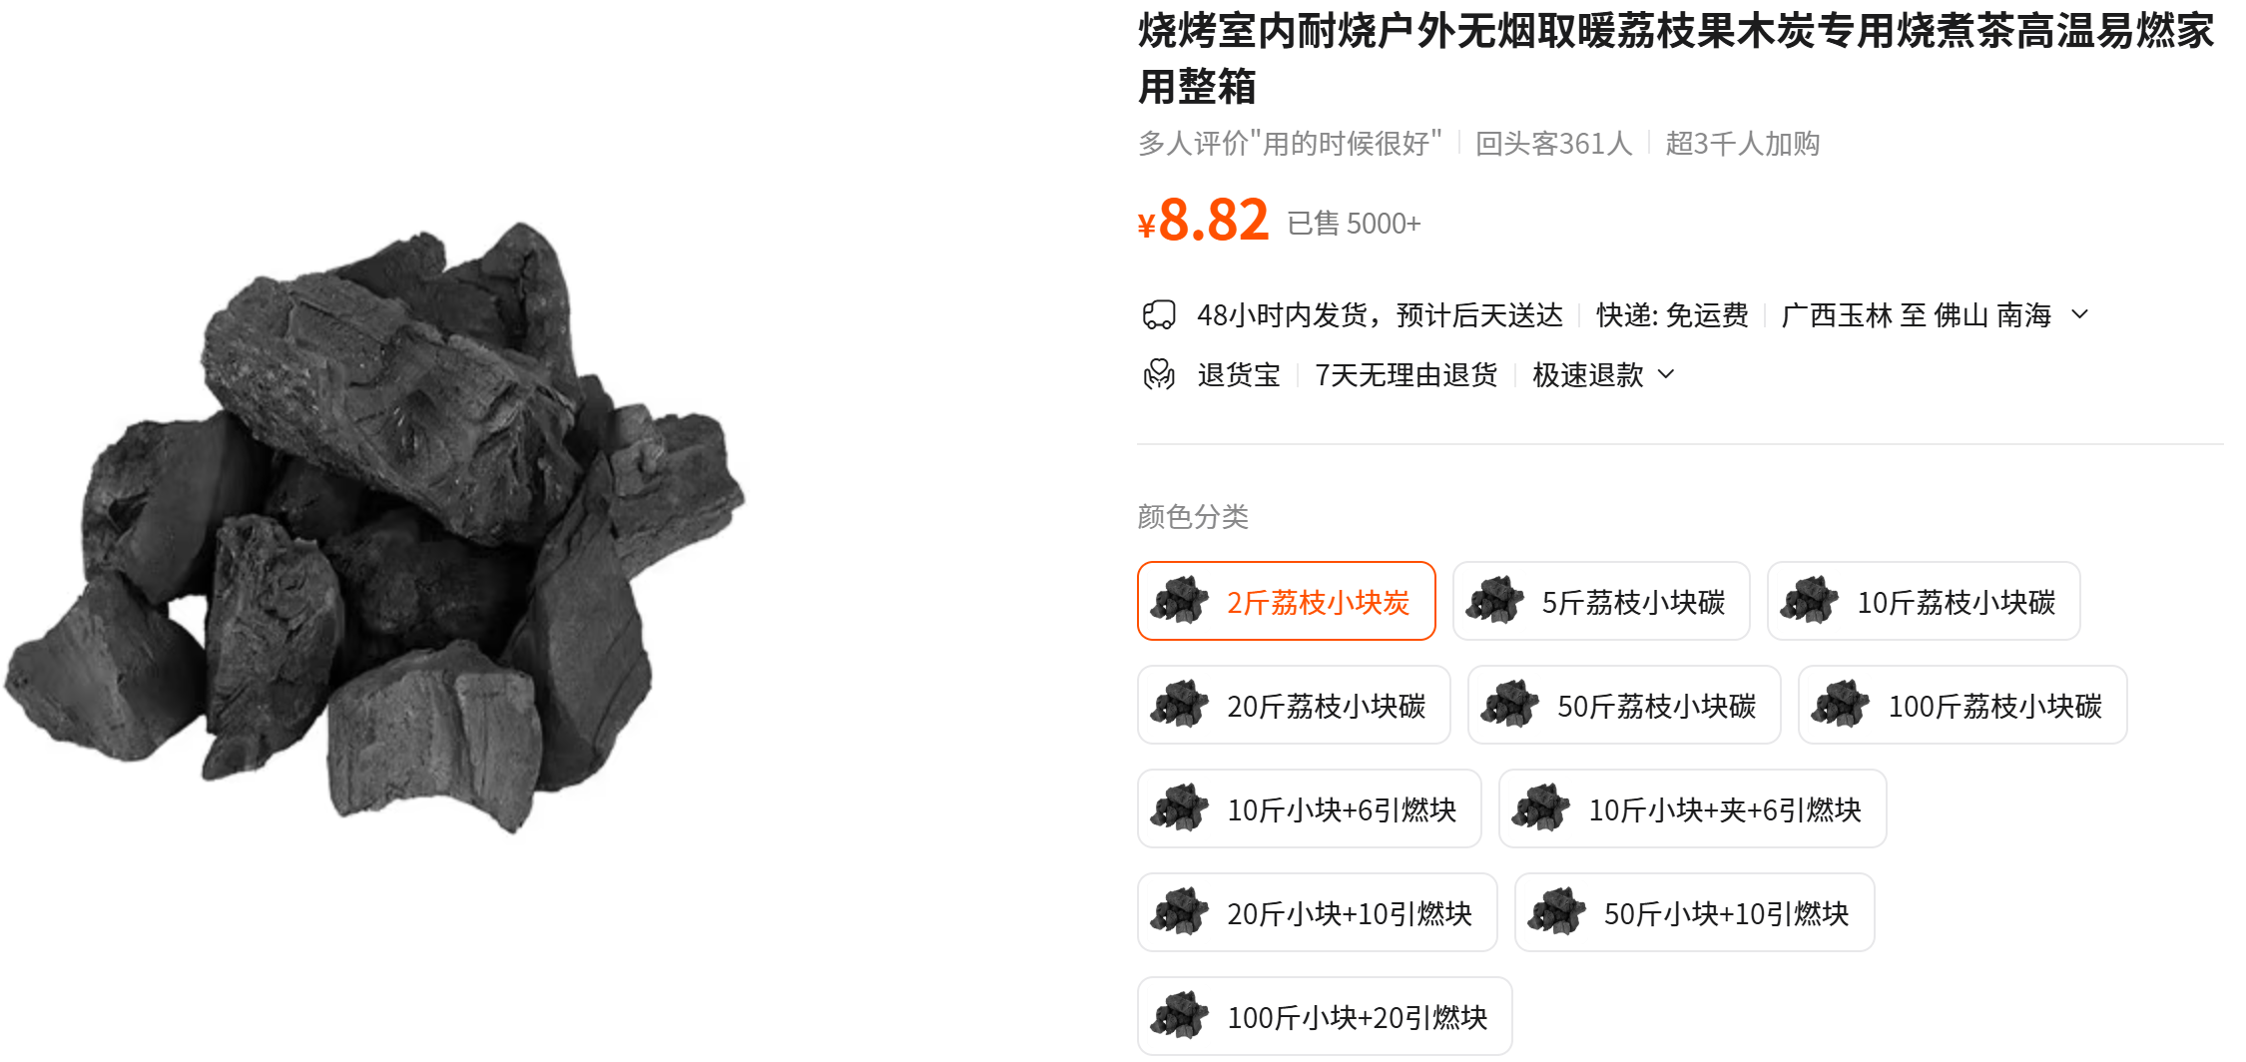Click charcoal thumbnail icon in 2斤荔枝小块炭 option

click(x=1180, y=601)
